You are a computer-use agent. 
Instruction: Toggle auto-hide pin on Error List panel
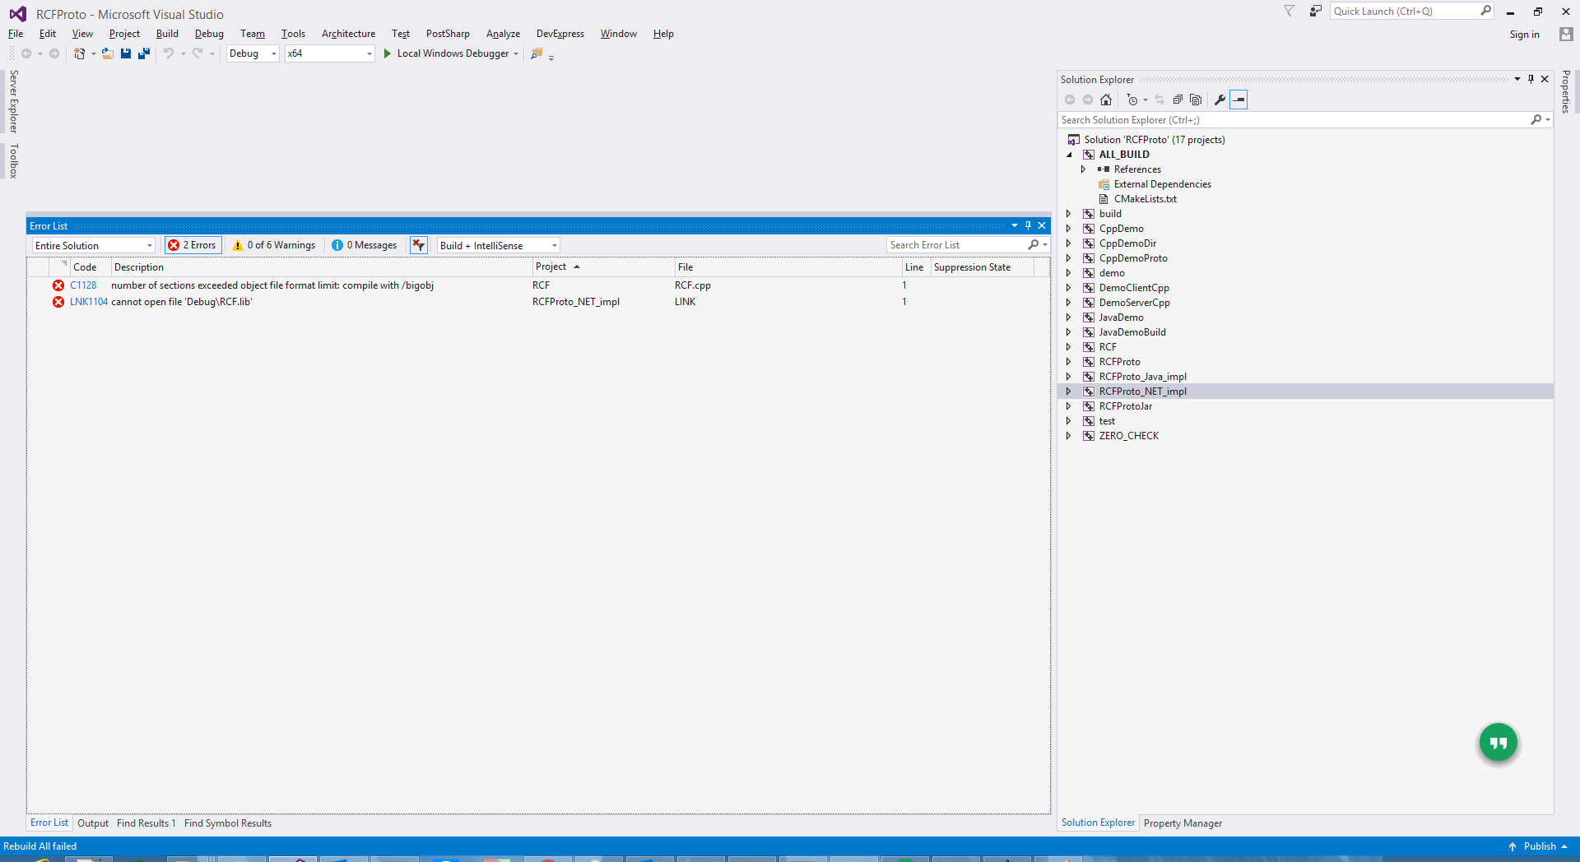pos(1028,225)
